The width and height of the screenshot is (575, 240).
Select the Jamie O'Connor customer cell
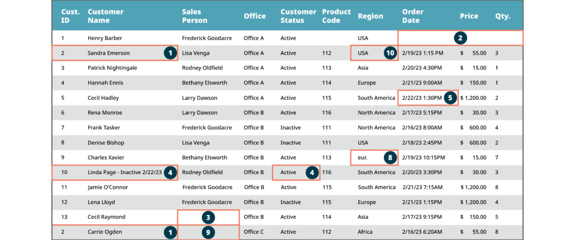point(108,187)
